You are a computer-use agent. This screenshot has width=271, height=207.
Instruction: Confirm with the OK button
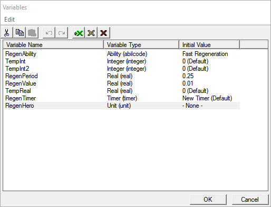point(208,200)
